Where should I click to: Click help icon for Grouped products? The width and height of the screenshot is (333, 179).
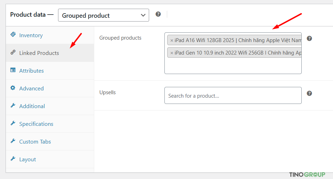(x=309, y=39)
